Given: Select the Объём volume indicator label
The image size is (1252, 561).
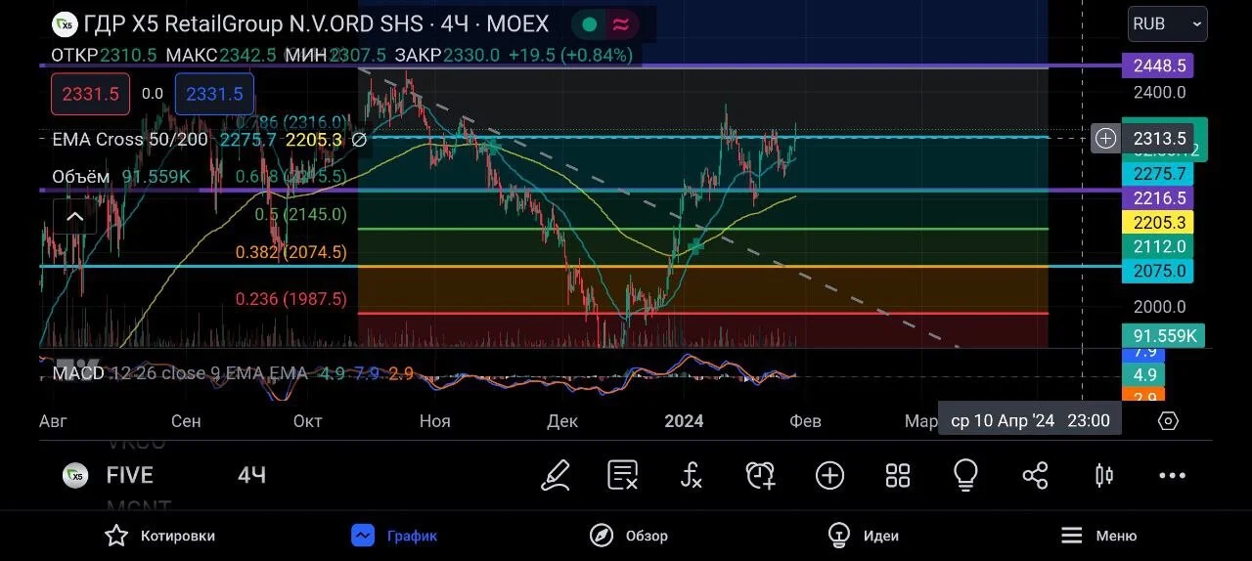Looking at the screenshot, I should (x=81, y=177).
